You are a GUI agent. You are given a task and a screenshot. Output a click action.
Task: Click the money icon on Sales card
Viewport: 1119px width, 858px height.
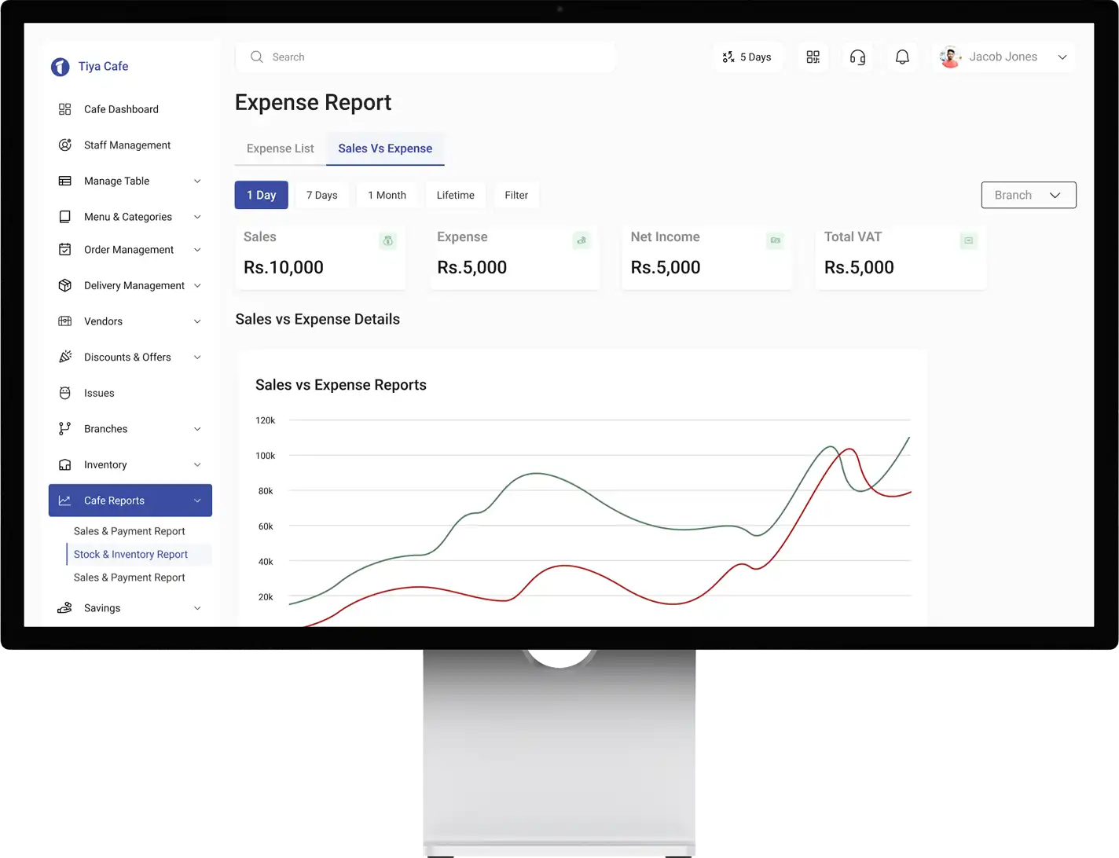pyautogui.click(x=387, y=241)
